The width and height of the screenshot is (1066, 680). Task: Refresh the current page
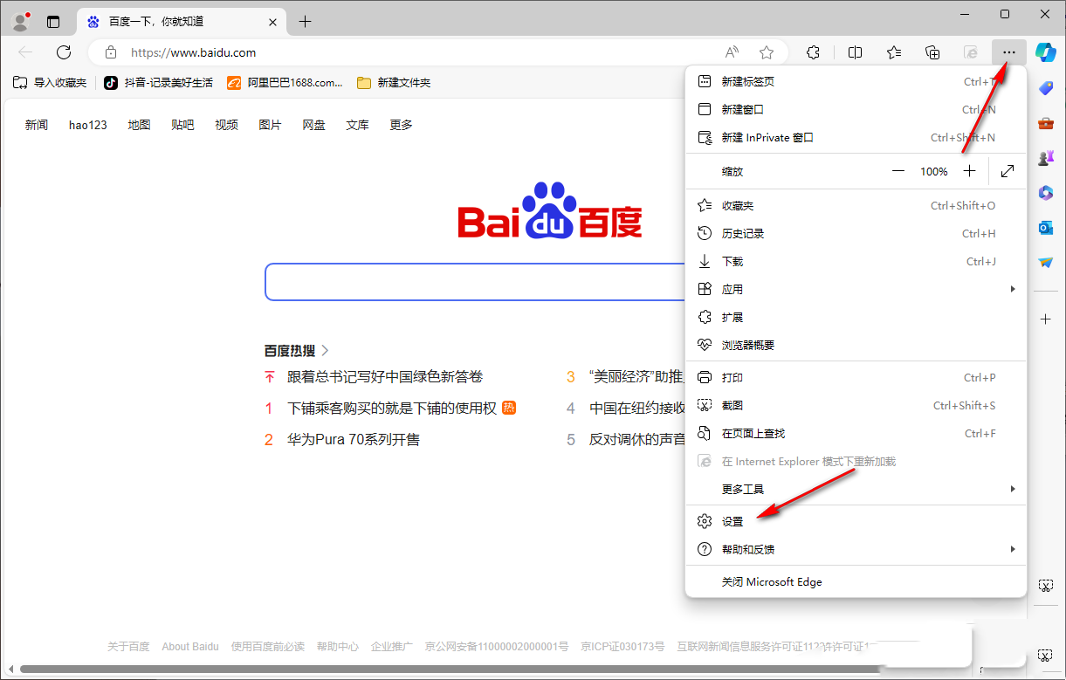(64, 52)
